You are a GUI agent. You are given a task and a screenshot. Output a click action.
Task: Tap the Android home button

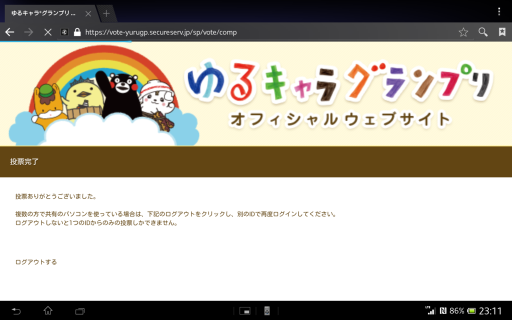[x=48, y=310]
